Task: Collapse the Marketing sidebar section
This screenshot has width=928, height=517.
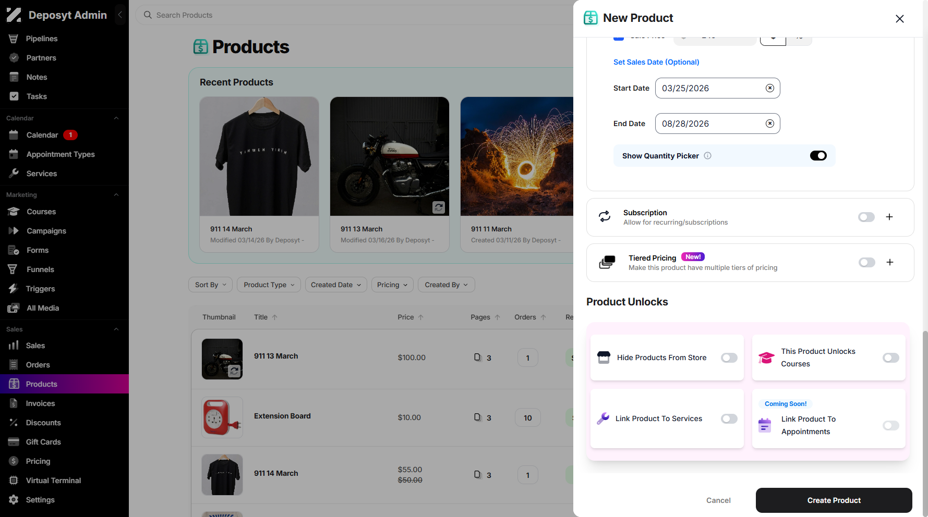Action: coord(116,195)
